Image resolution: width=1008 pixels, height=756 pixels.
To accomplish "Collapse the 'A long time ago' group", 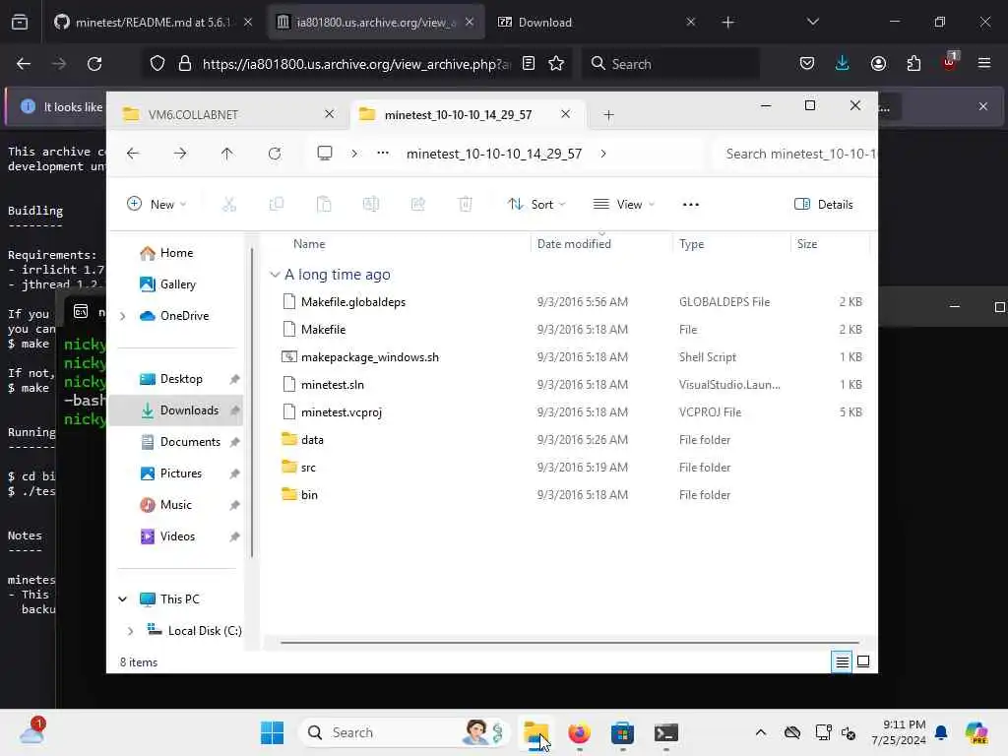I will (x=275, y=275).
